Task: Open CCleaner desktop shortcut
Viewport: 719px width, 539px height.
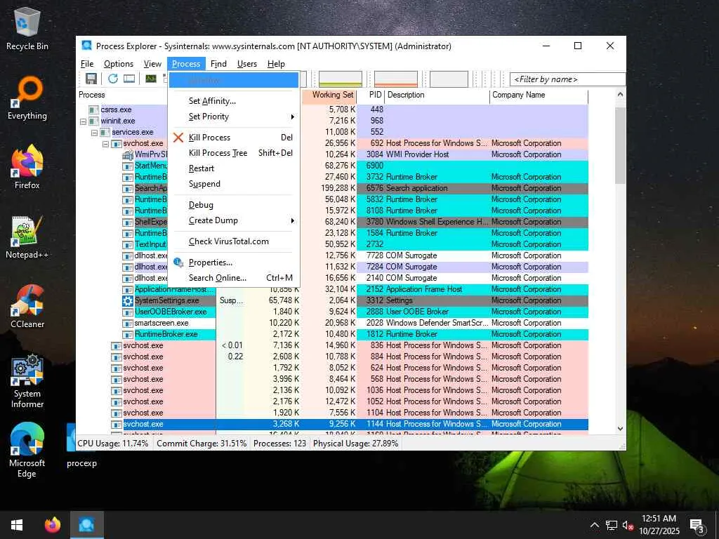Action: (27, 307)
